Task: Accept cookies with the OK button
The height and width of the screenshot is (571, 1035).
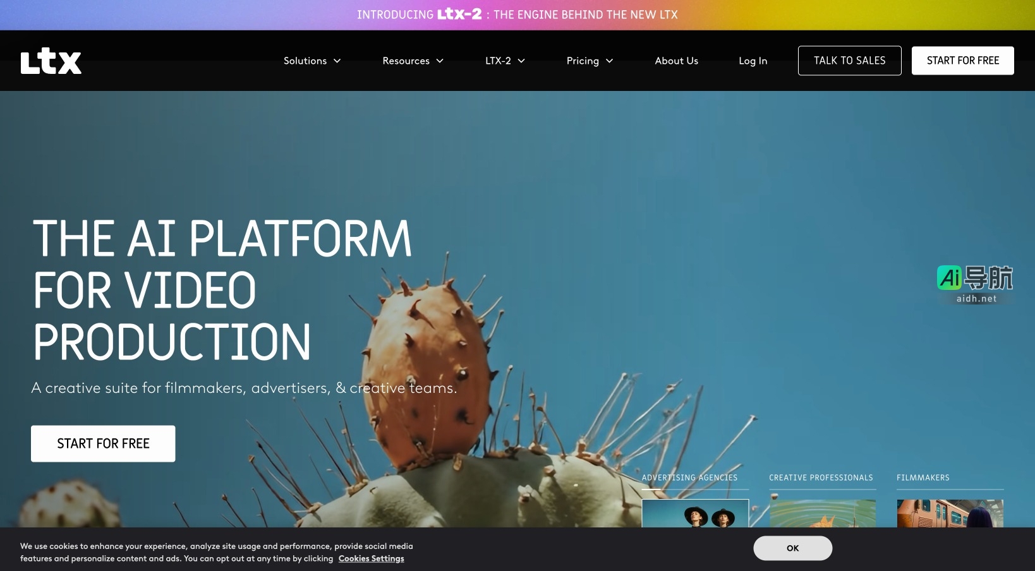Action: [792, 548]
